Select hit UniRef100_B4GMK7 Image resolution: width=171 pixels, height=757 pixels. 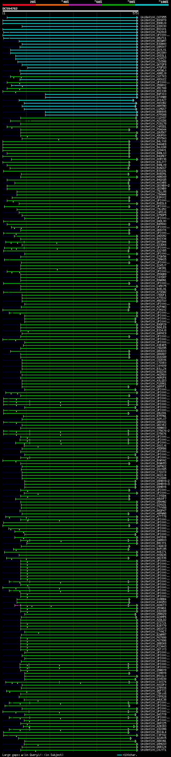[153, 156]
